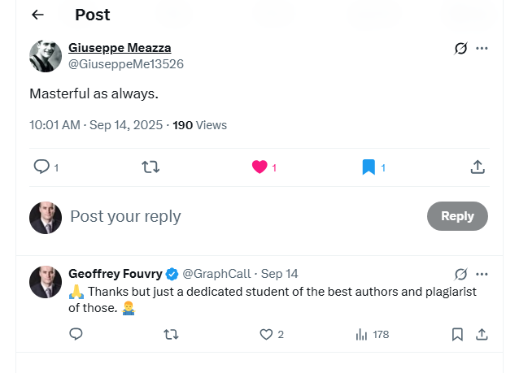
Task: Open more options on Geoffrey Fouvry's reply
Action: click(482, 274)
